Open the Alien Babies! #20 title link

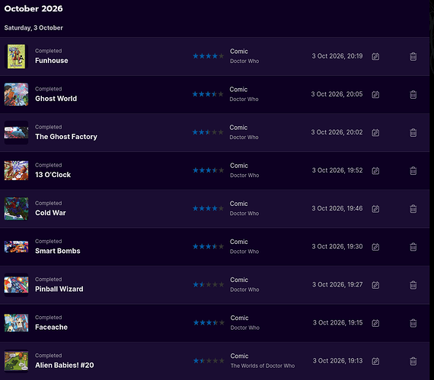coord(65,366)
